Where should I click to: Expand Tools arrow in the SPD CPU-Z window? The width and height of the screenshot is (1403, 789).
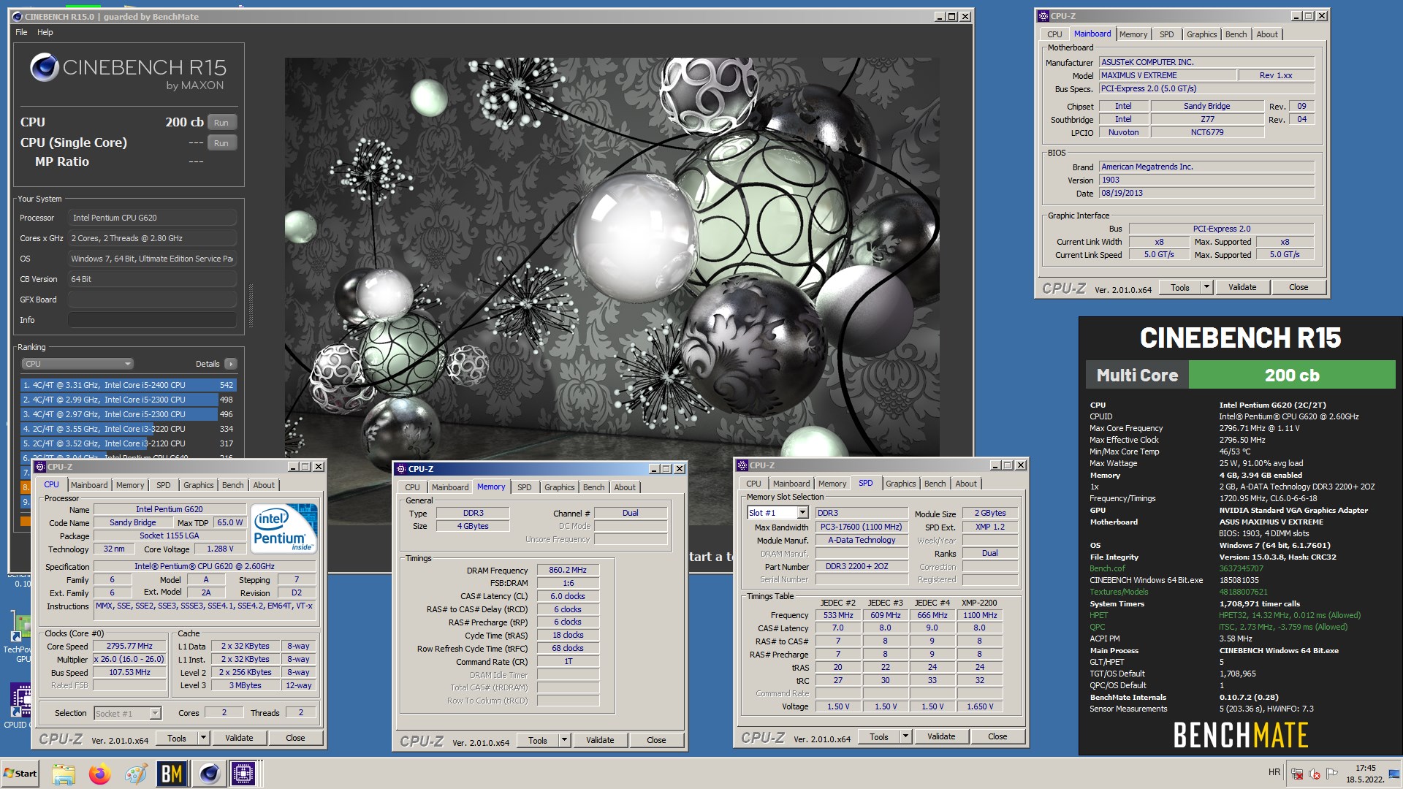click(905, 736)
